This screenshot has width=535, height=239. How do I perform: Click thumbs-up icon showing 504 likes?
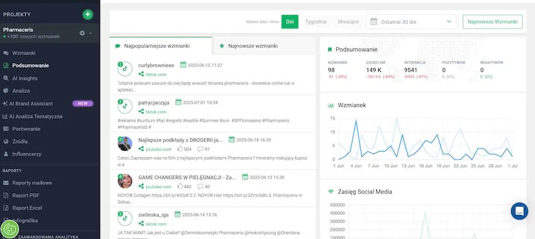point(180,149)
